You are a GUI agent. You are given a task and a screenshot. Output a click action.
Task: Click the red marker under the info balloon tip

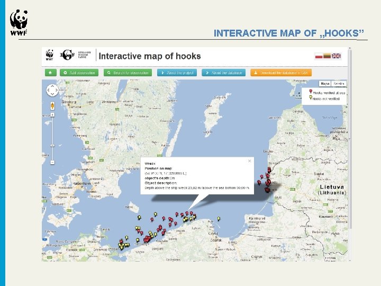[187, 213]
